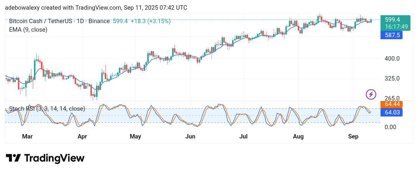
Task: Click the Apr label on time axis
Action: (83, 136)
